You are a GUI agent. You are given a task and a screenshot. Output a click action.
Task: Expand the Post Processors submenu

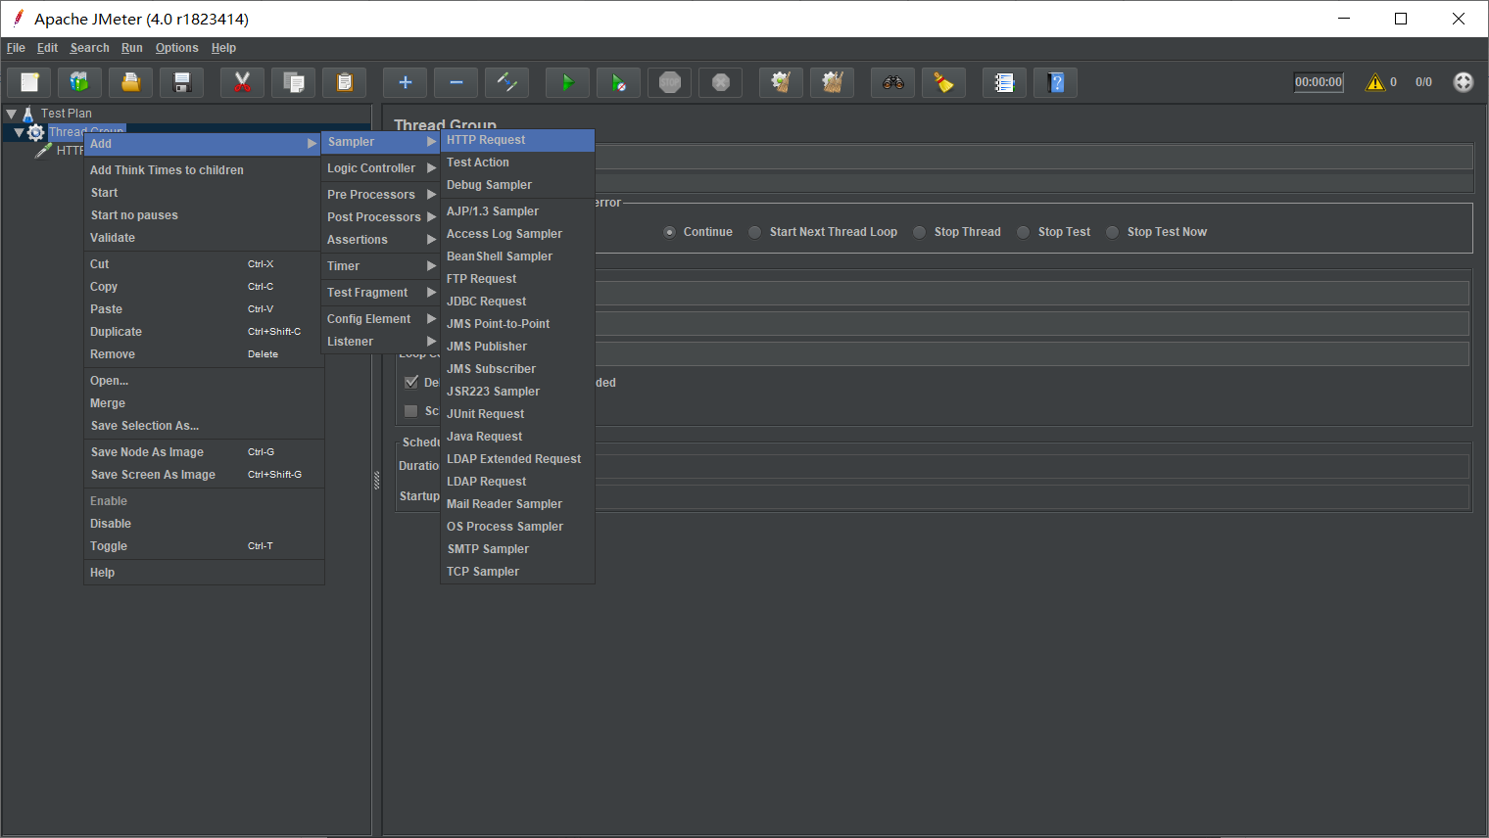pyautogui.click(x=380, y=217)
